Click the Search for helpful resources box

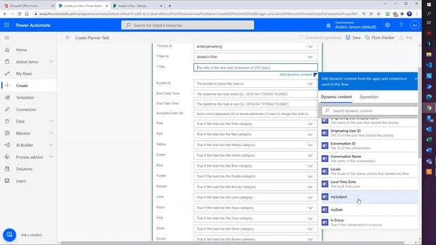[187, 25]
